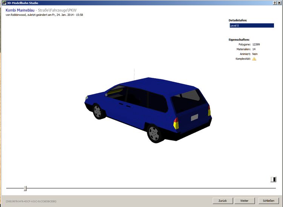Select Level 0 in Detailstufen list
This screenshot has width=283, height=207.
pyautogui.click(x=252, y=26)
